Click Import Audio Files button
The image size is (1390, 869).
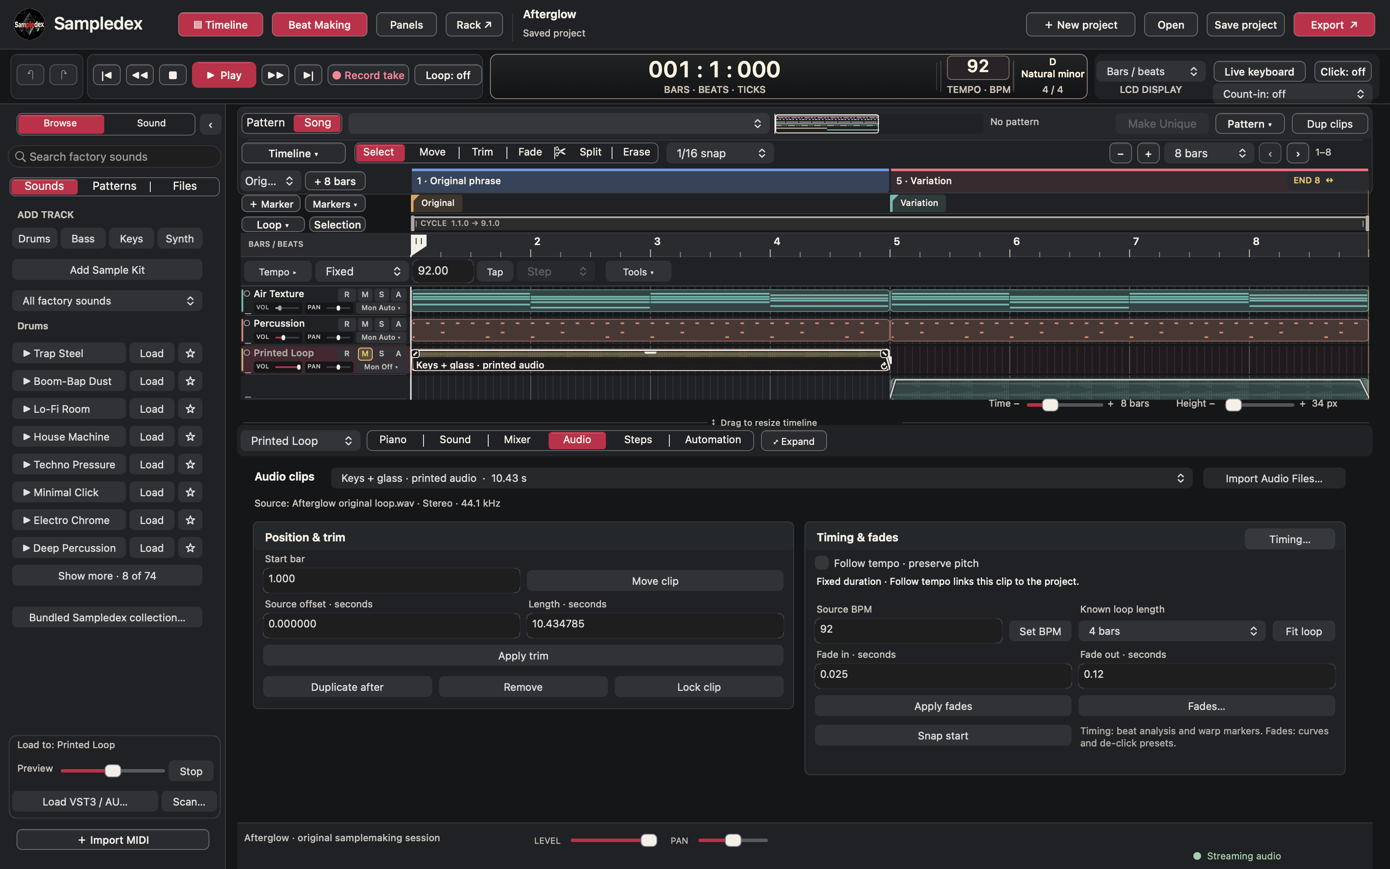coord(1274,478)
